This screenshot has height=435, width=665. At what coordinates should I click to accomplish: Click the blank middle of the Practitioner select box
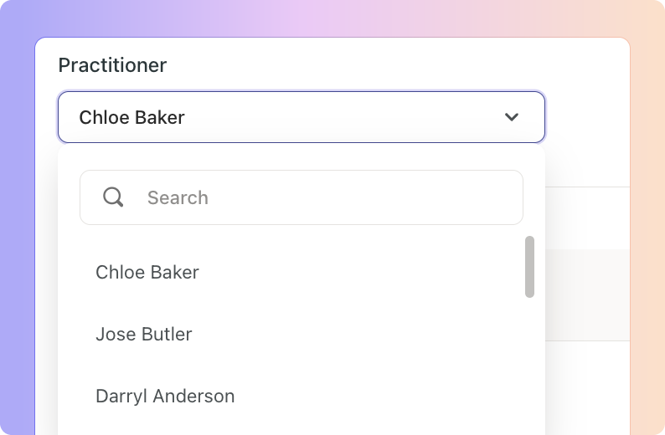(x=335, y=117)
